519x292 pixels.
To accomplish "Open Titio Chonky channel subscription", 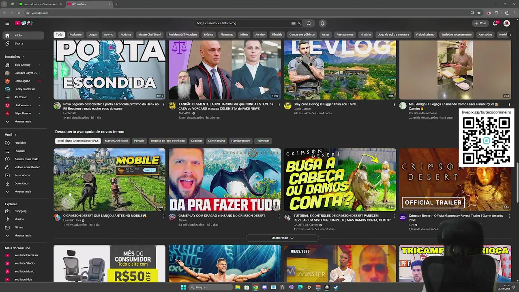I will (x=23, y=65).
